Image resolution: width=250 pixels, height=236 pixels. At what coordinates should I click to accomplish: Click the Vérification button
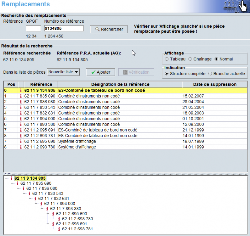click(x=136, y=72)
